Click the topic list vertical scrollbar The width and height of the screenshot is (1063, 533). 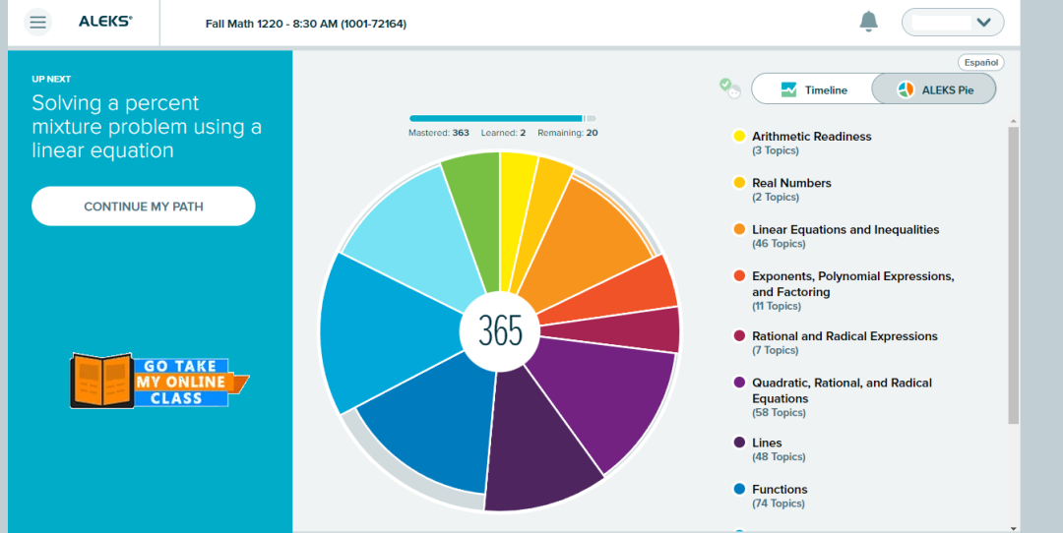pos(1014,275)
